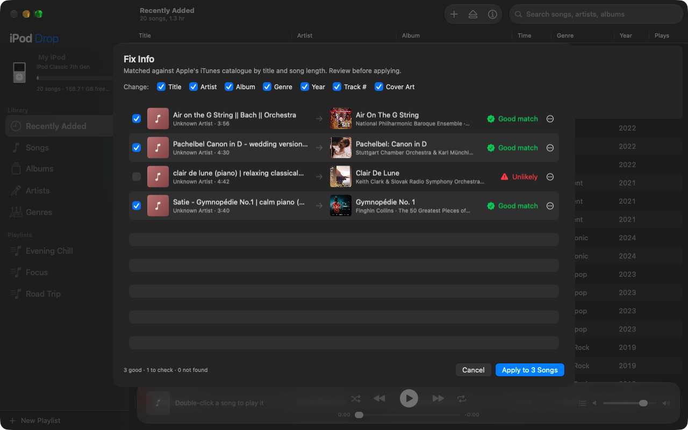The height and width of the screenshot is (430, 688).
Task: Uncheck the Air on the G String row checkbox
Action: pyautogui.click(x=137, y=119)
